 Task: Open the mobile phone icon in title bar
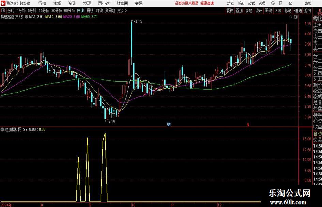point(281,3)
